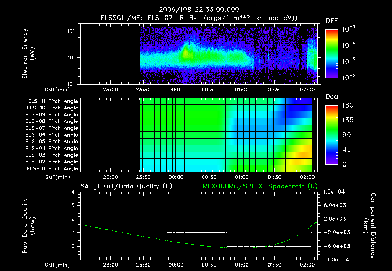The width and height of the screenshot is (392, 271).
Task: Click the '01:30' tick of the pitch angle panel
Action: point(274,178)
